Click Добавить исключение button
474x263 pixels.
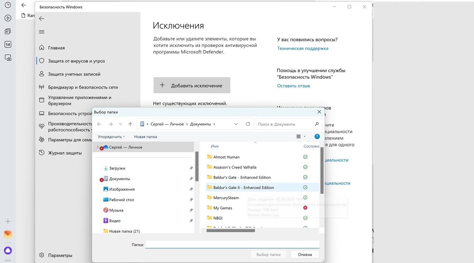192,85
